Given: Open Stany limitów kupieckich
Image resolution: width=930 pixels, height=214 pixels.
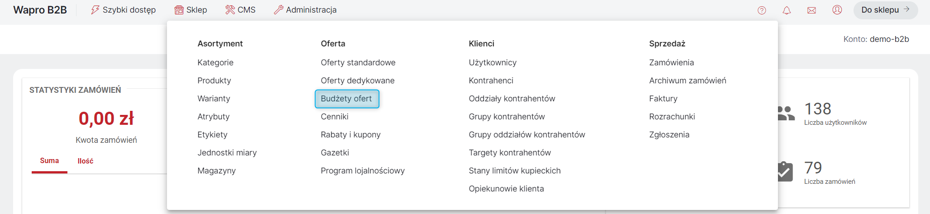Looking at the screenshot, I should (x=515, y=171).
